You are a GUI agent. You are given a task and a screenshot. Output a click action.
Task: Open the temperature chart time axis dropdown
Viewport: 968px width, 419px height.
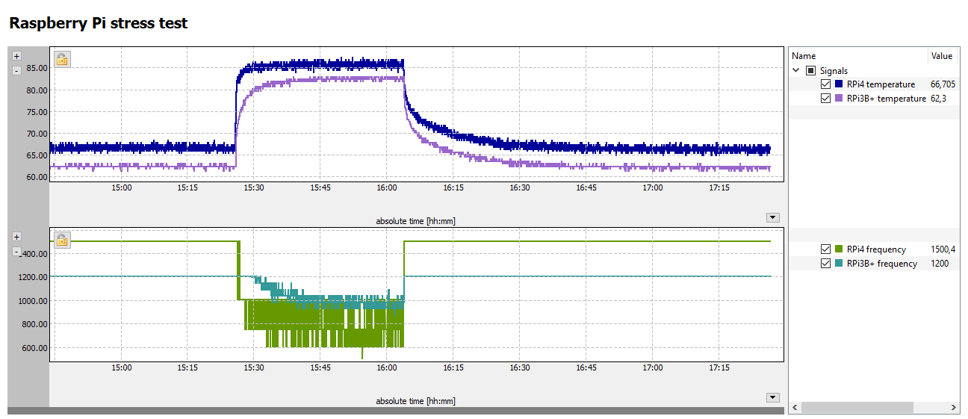[x=773, y=217]
